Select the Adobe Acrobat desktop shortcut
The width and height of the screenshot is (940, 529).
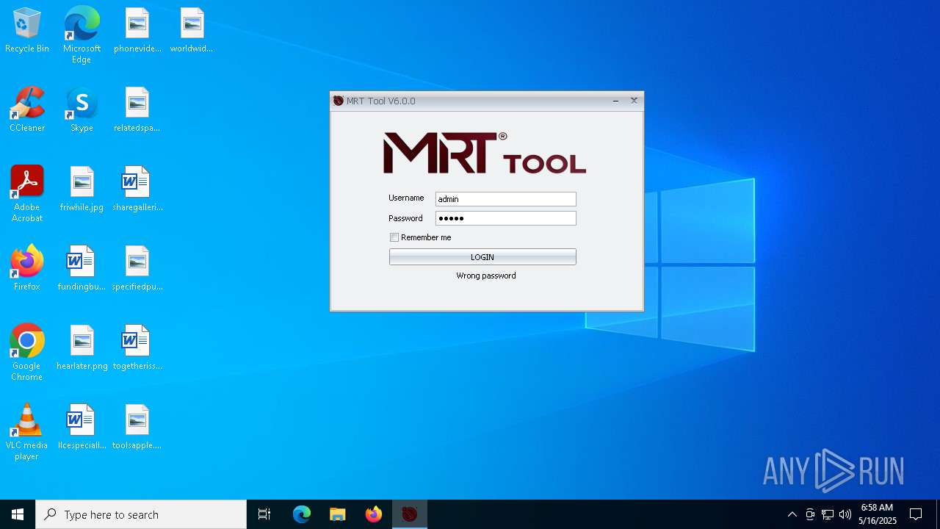pos(27,194)
